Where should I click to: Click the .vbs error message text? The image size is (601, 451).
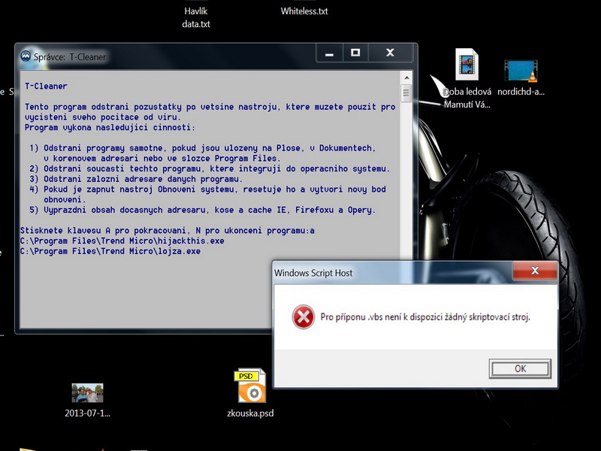(x=425, y=317)
